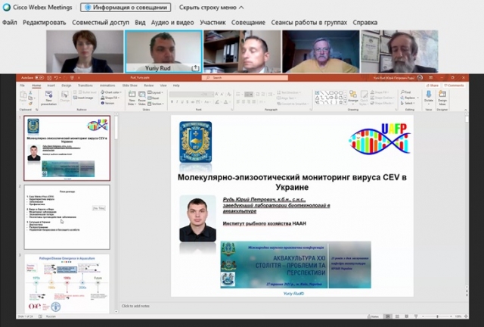Viewport: 484px width, 327px height.
Task: Select Yuriy Rud's video tile
Action: (x=163, y=51)
